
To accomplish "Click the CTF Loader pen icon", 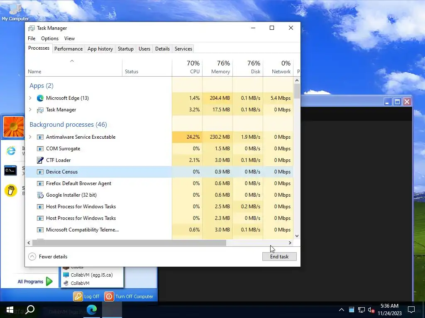I will click(x=40, y=160).
